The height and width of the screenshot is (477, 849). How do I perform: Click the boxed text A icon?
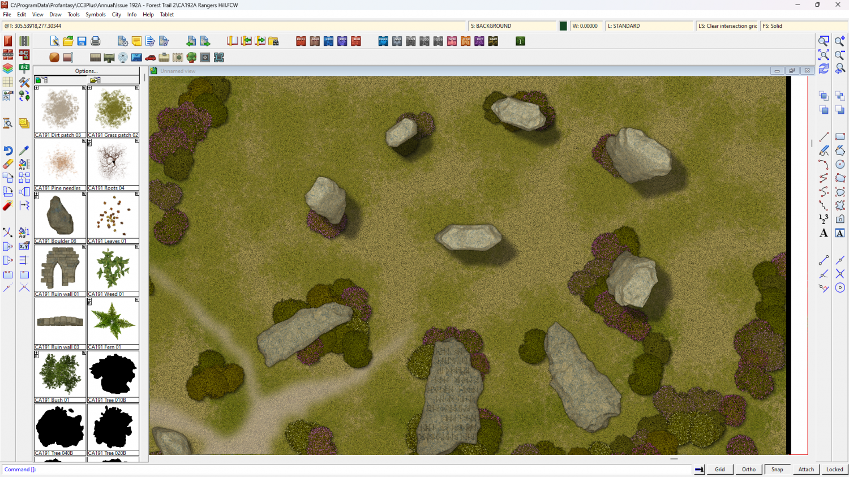click(x=840, y=233)
